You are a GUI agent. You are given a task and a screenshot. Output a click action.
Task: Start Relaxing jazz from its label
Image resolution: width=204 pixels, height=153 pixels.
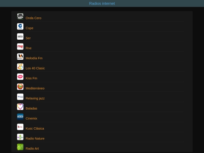pos(35,99)
